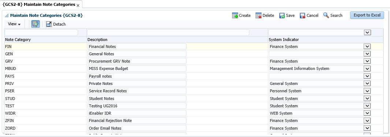Edit the Order Email Notes description field
390x137 pixels.
pos(137,128)
